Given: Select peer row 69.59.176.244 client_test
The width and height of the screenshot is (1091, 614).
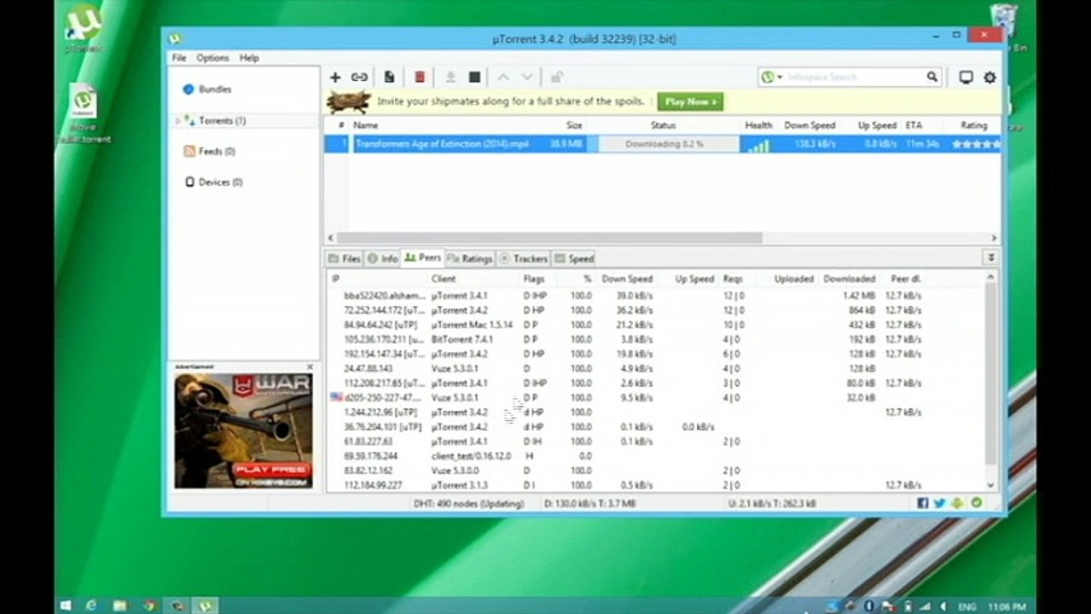Looking at the screenshot, I should point(655,456).
